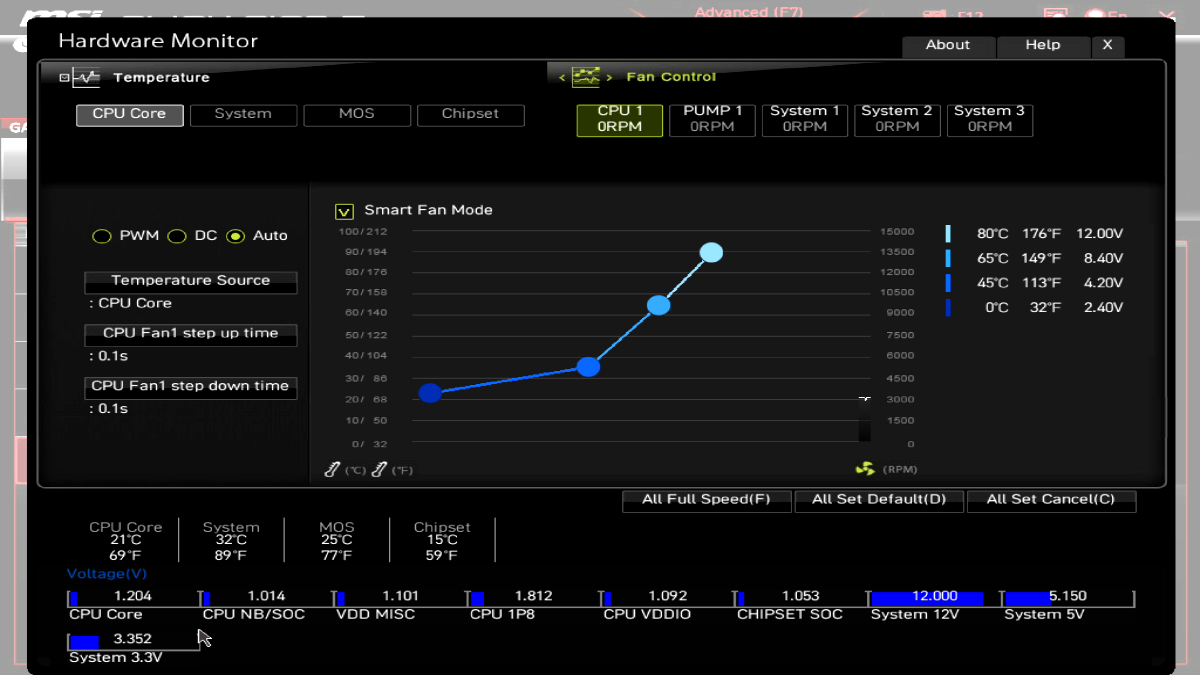This screenshot has width=1200, height=675.
Task: Select the DC radio button
Action: pos(177,237)
